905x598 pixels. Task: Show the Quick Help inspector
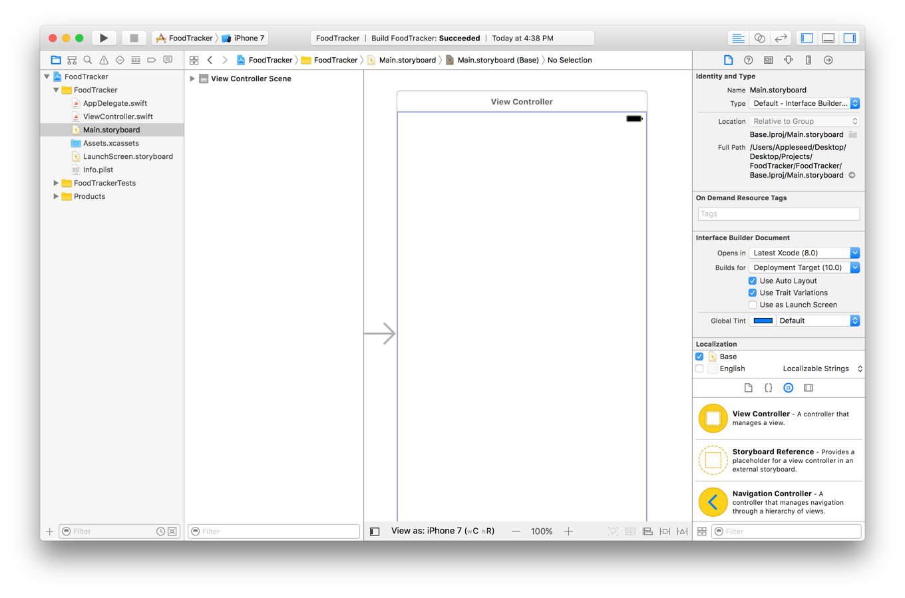tap(748, 60)
